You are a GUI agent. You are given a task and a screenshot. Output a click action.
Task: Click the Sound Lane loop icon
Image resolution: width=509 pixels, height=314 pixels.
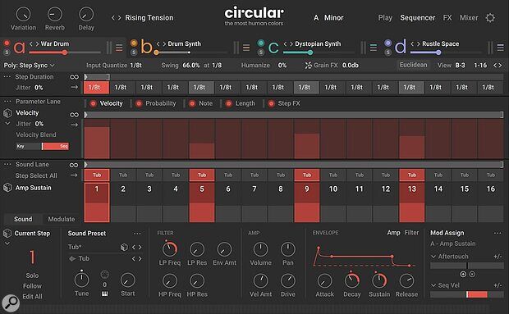click(74, 166)
